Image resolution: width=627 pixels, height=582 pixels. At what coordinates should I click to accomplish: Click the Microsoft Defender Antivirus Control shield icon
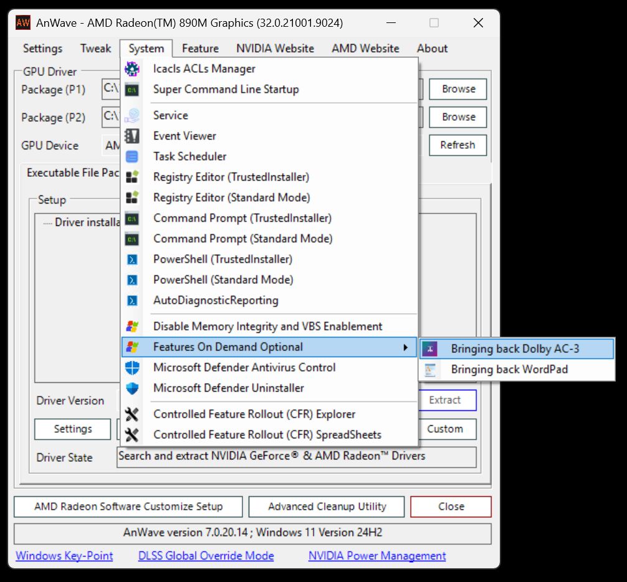[132, 367]
